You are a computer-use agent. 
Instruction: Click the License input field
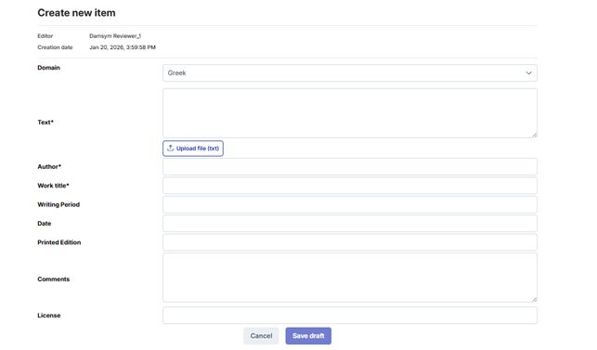tap(350, 316)
